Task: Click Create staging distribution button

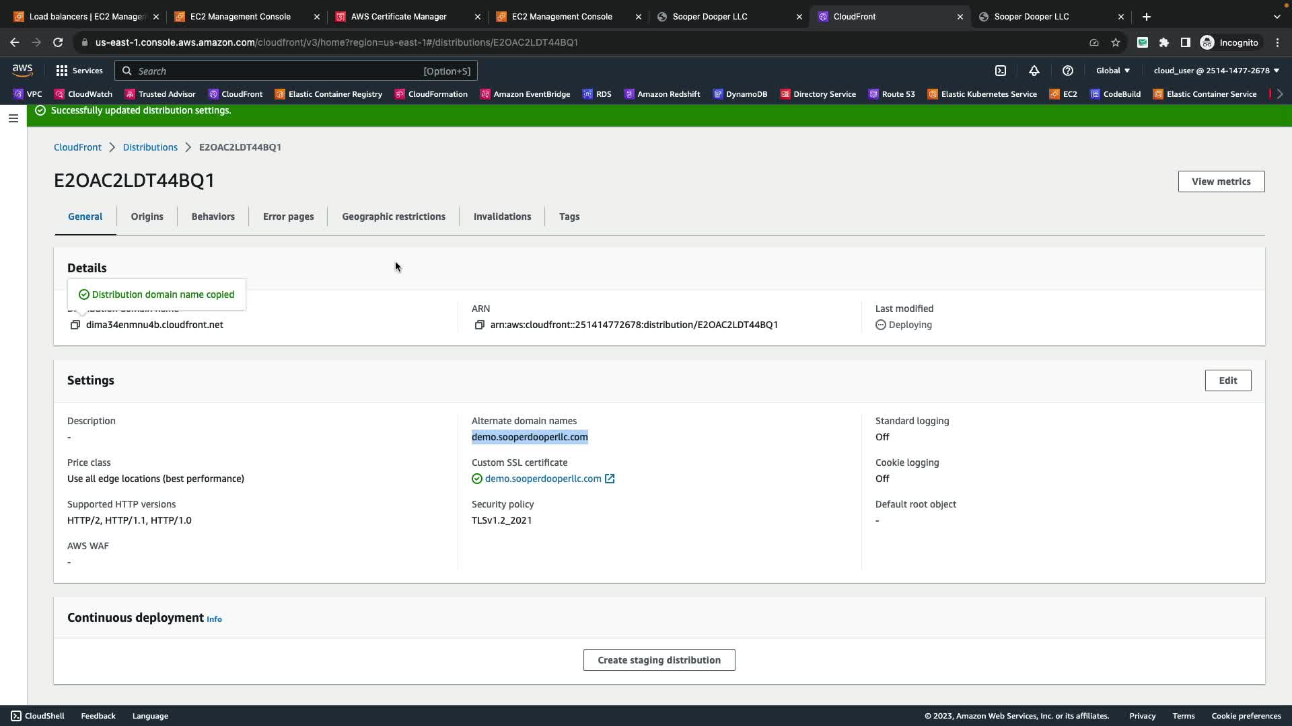Action: tap(659, 660)
